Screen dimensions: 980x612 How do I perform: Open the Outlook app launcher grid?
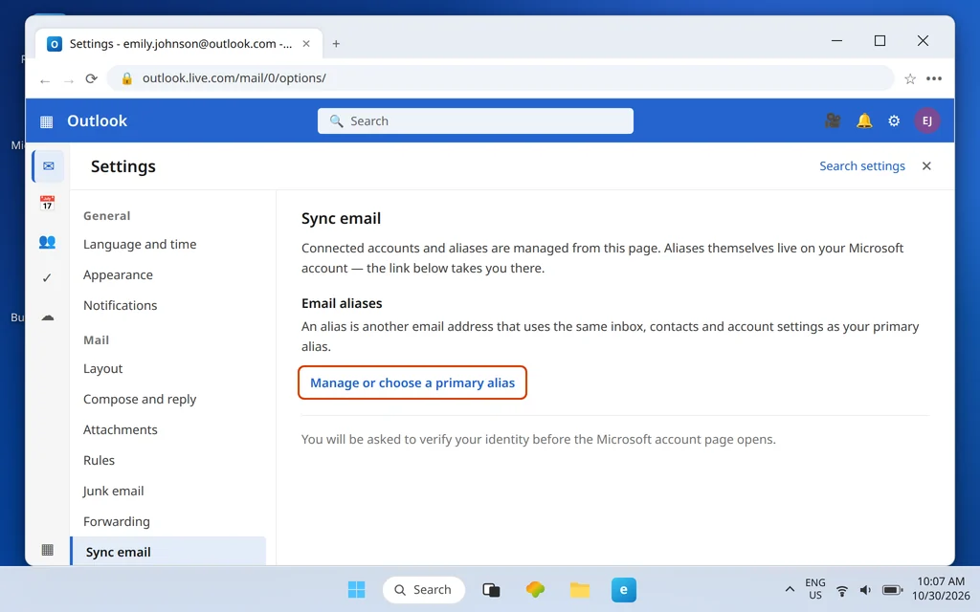[x=46, y=121]
